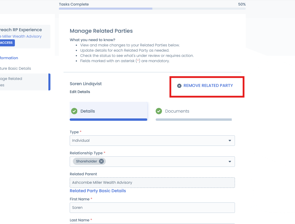Select the Individual value in the Type field
Viewport: 295px width, 224px height.
click(81, 141)
